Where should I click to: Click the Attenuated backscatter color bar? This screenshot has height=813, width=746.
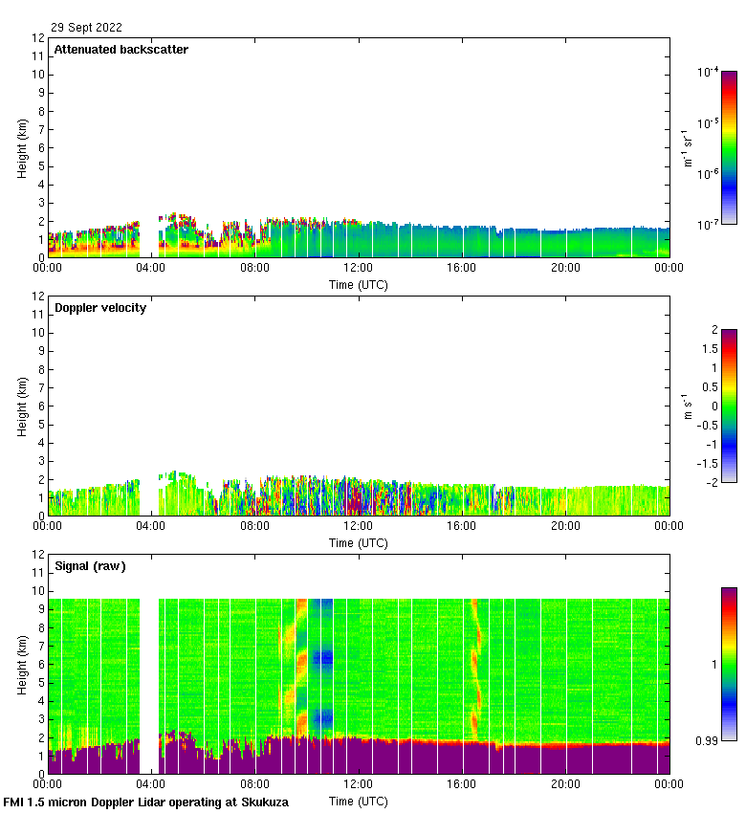coord(729,147)
